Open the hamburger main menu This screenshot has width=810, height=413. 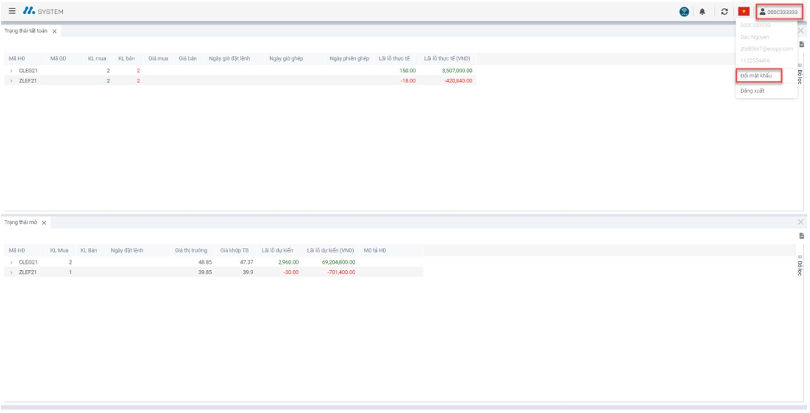12,11
